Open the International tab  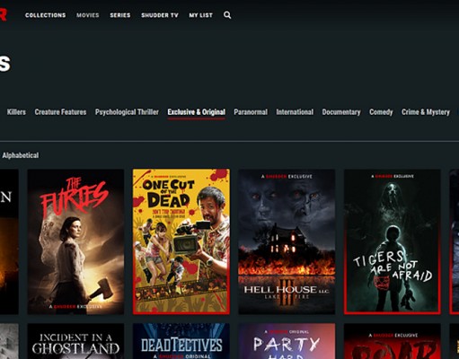click(x=295, y=112)
